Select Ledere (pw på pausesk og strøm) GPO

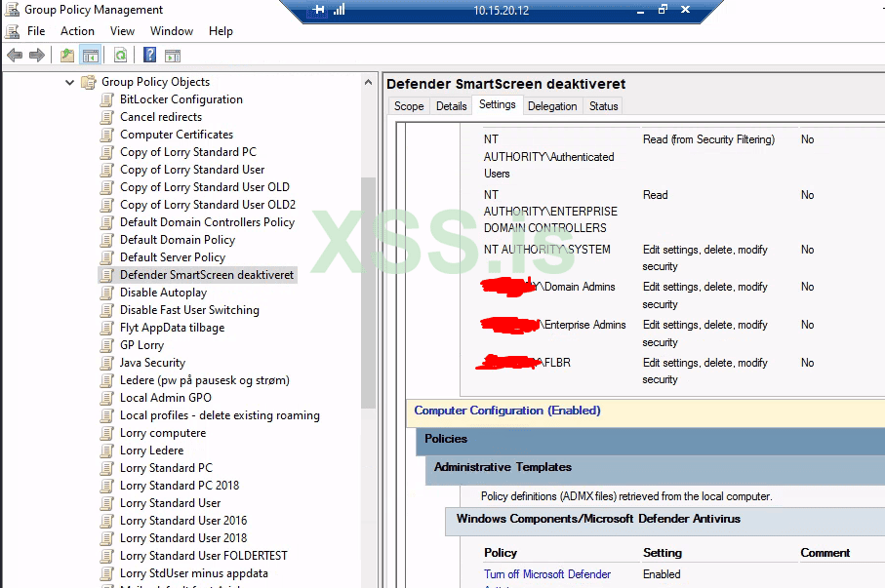pos(204,380)
